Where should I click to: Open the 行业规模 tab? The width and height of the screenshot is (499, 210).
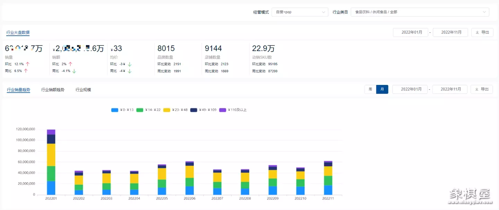(x=83, y=90)
